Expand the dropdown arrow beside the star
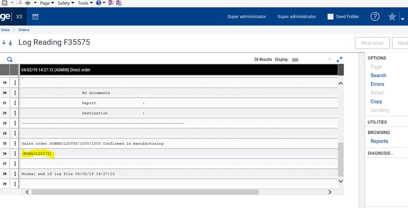The width and height of the screenshot is (408, 208). pos(403,17)
